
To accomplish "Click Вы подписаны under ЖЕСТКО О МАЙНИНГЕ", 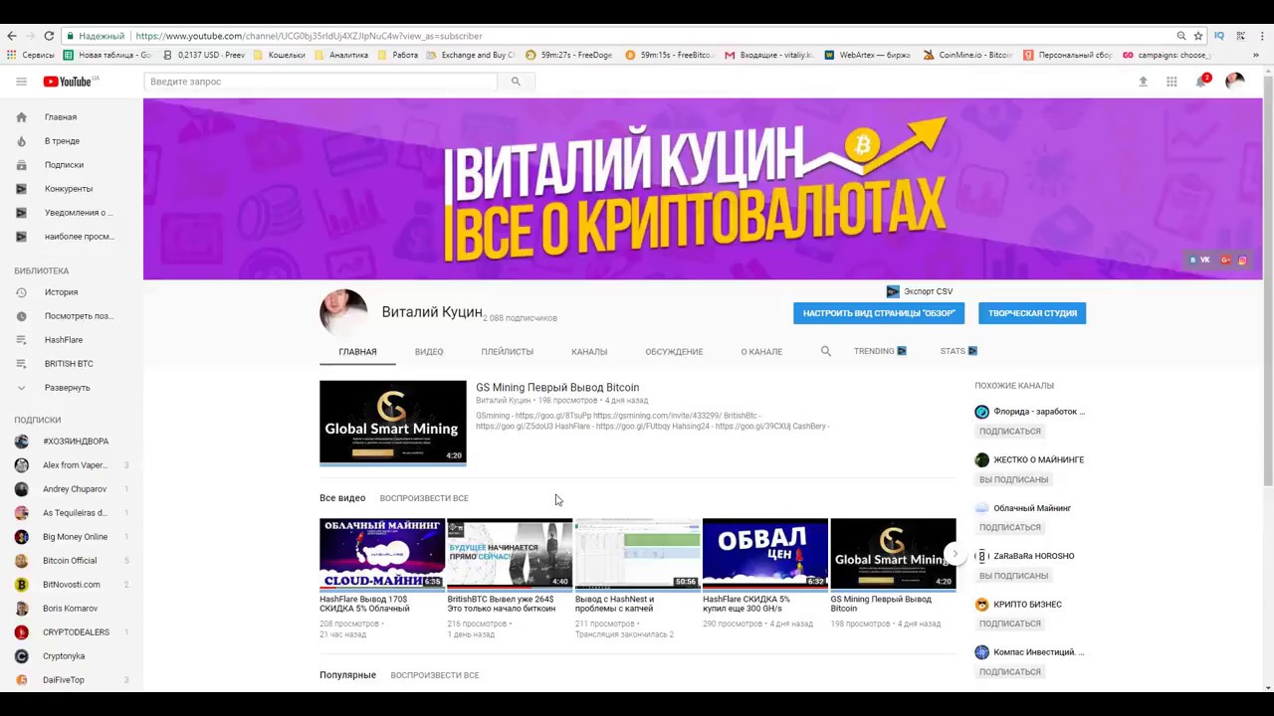I will pyautogui.click(x=1013, y=479).
